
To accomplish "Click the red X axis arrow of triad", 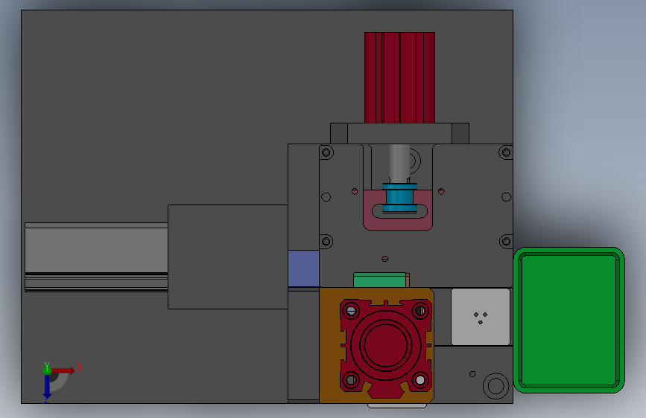I will click(63, 370).
